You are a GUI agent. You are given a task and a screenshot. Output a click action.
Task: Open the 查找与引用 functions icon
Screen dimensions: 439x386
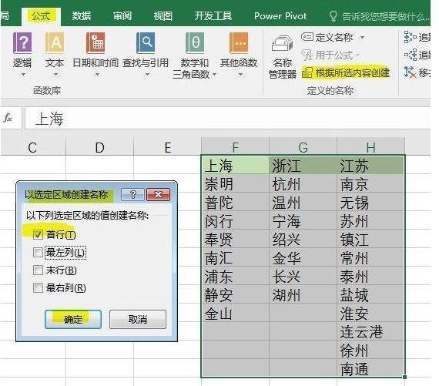tap(146, 42)
